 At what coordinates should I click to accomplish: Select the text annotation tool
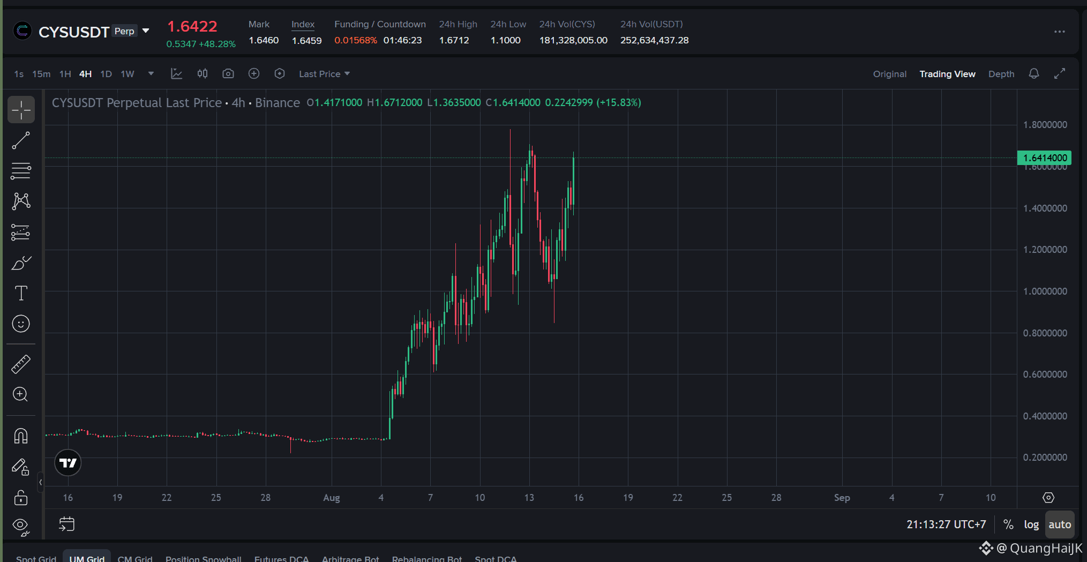[21, 293]
